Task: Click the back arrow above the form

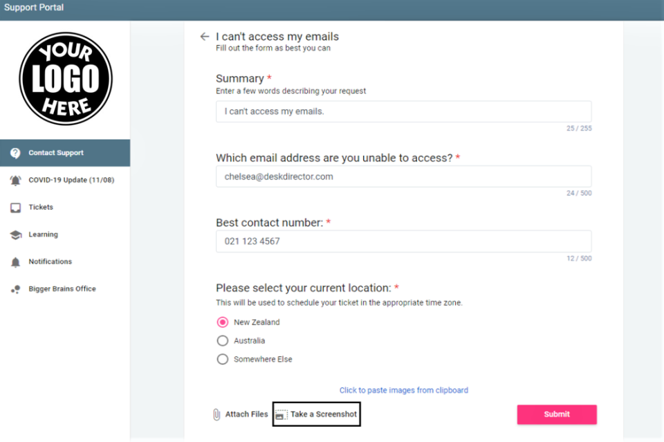Action: (205, 36)
